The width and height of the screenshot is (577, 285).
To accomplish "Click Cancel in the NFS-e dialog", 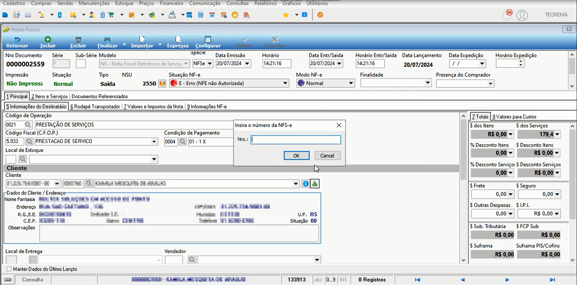I will (x=327, y=156).
